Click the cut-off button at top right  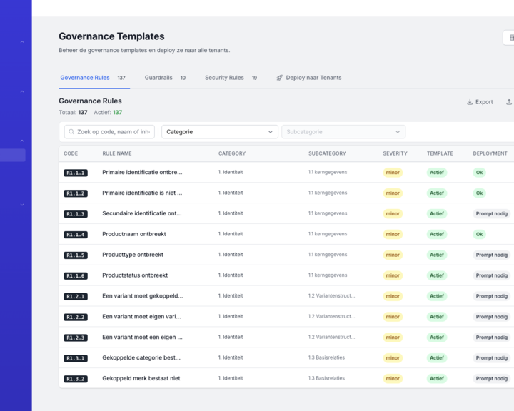[509, 38]
